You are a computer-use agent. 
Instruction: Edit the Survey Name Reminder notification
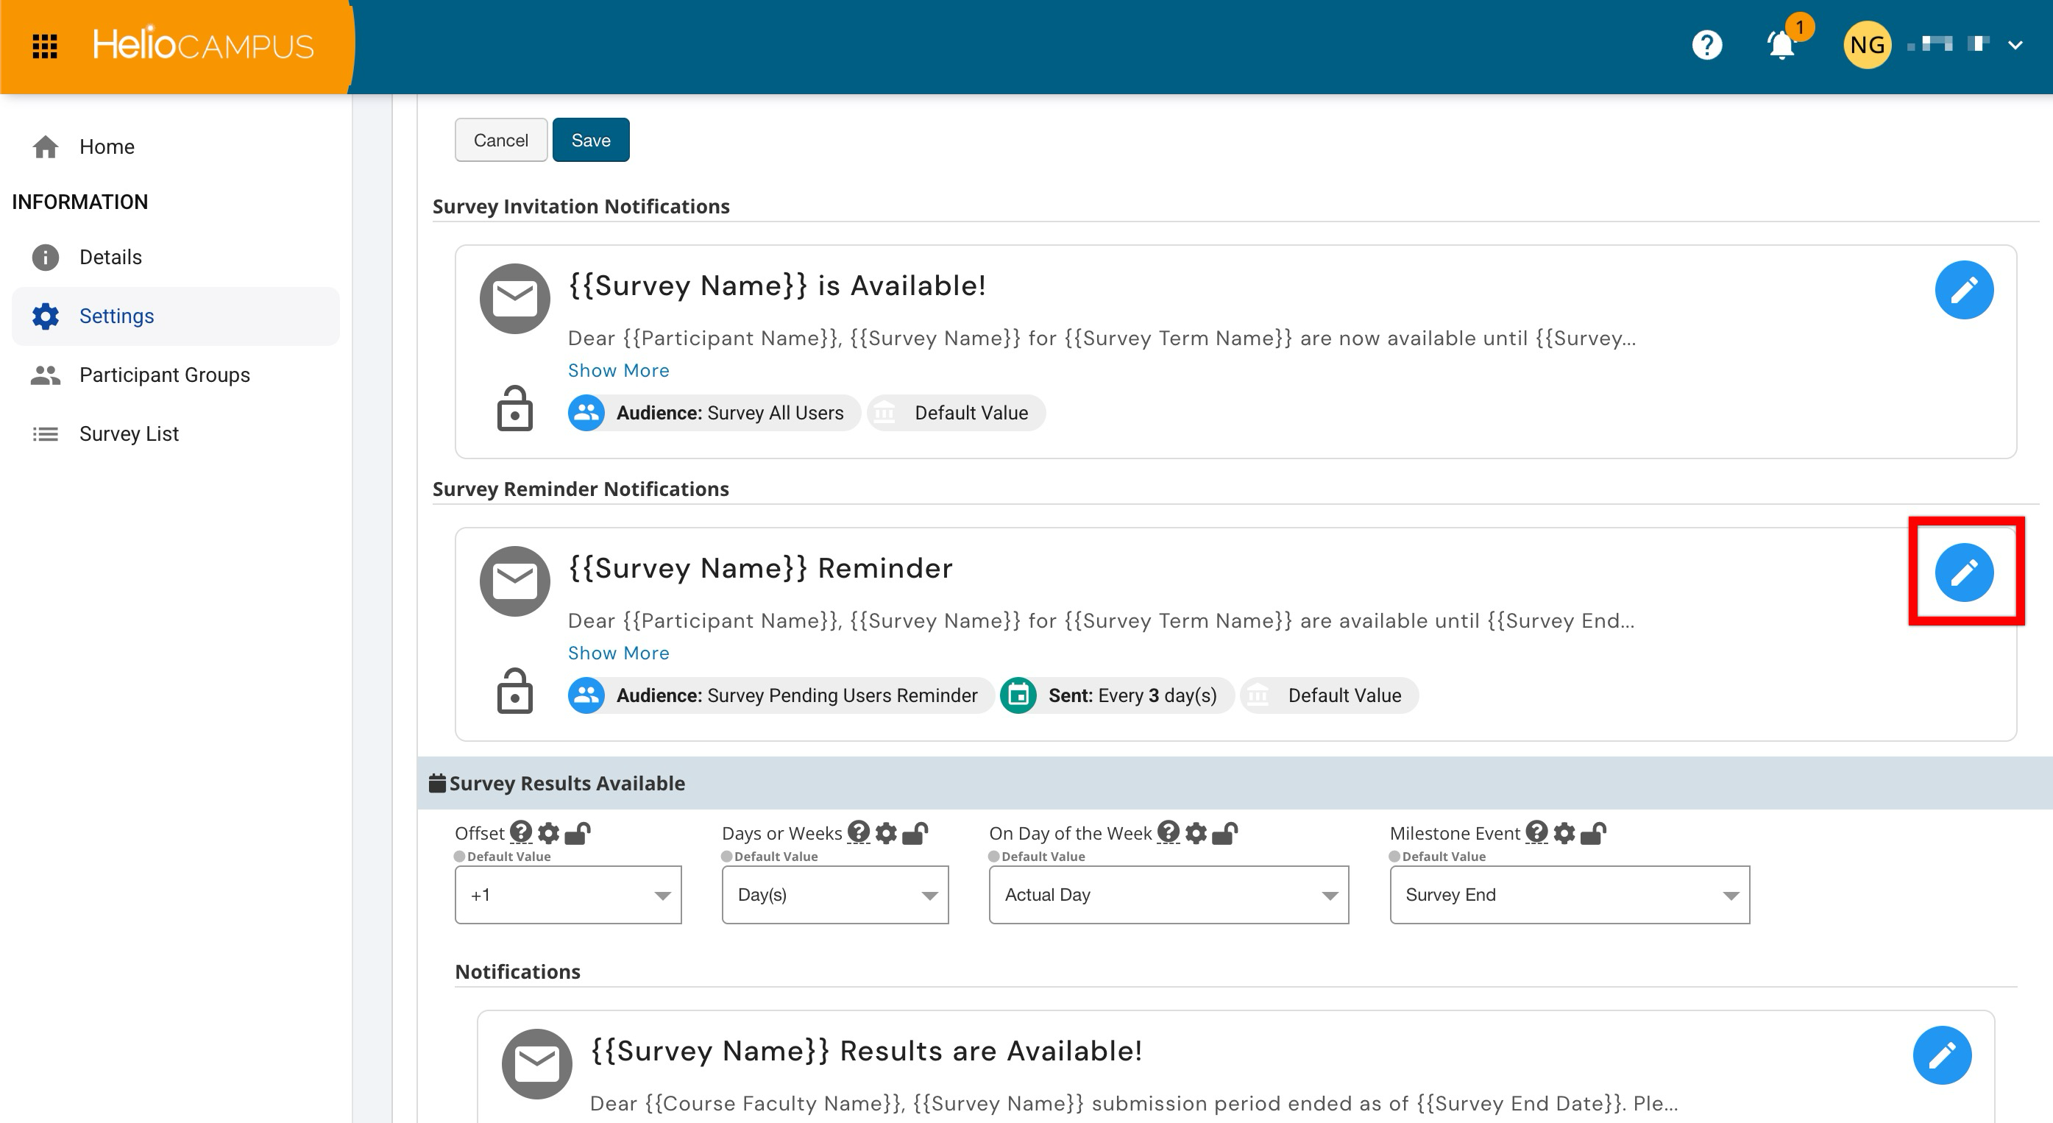point(1964,573)
